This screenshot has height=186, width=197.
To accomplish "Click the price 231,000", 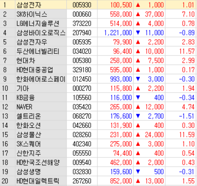I will [121, 135].
